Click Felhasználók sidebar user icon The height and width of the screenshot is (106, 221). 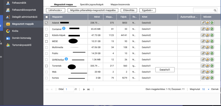click(8, 3)
